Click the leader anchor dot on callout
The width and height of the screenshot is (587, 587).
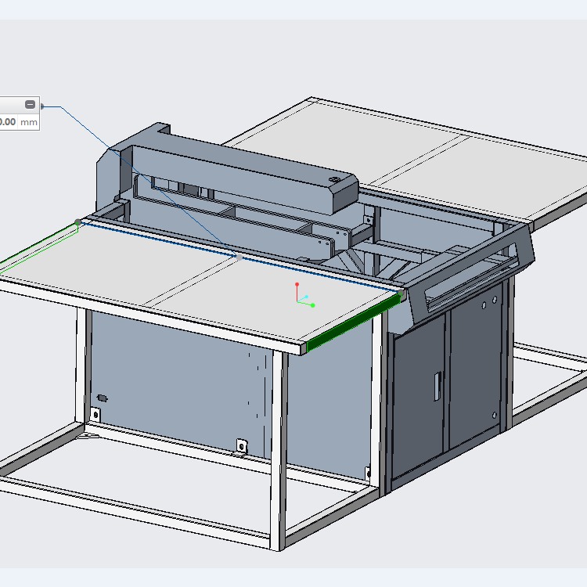pyautogui.click(x=42, y=106)
